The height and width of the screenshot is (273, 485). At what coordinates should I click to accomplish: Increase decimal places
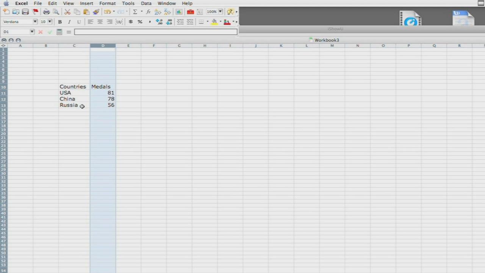pos(159,22)
